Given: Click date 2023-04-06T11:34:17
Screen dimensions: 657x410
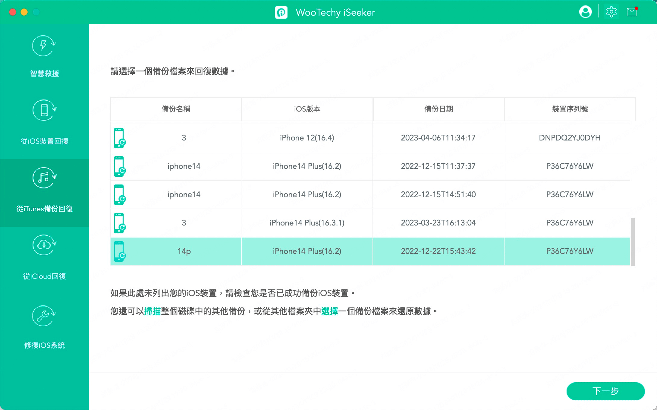Looking at the screenshot, I should 438,138.
